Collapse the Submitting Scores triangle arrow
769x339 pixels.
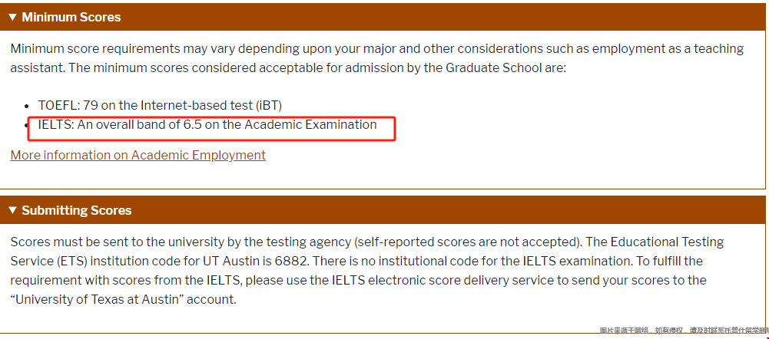[13, 211]
